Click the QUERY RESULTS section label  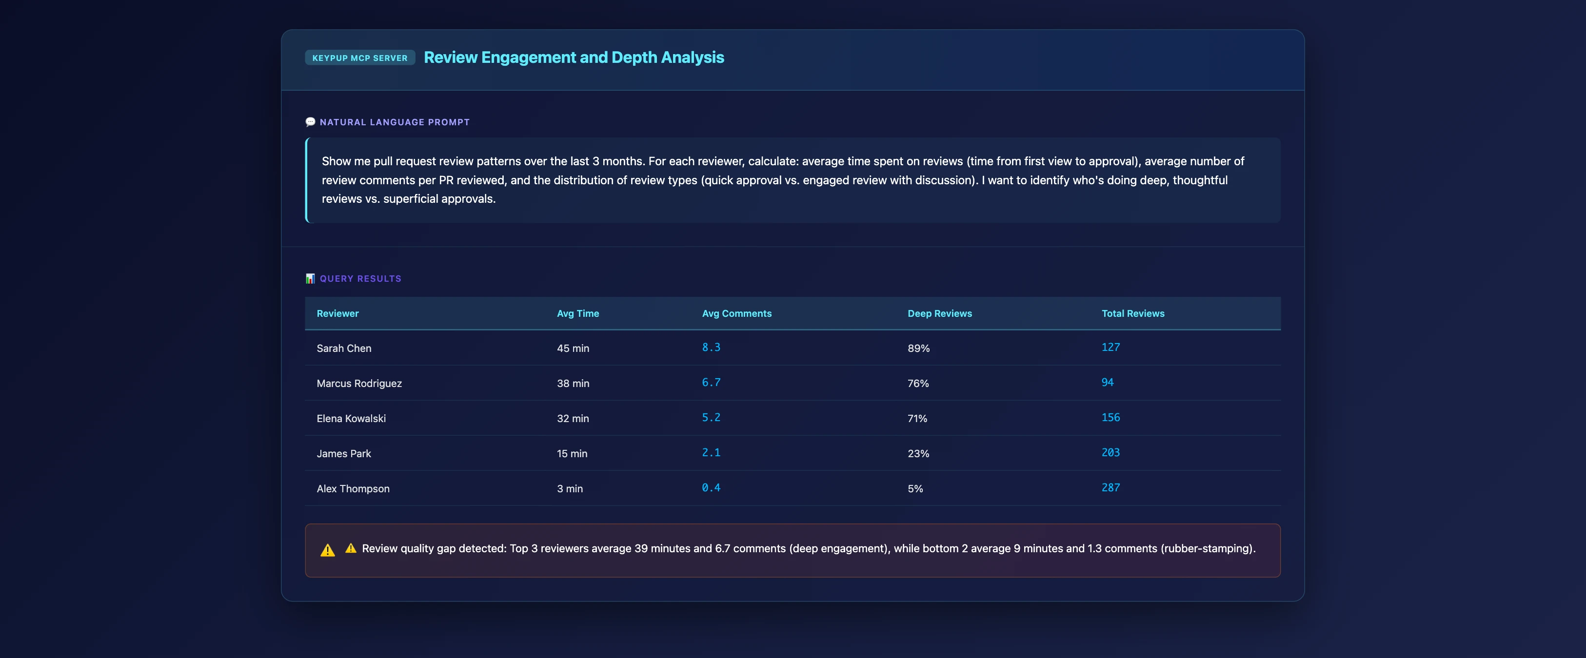coord(361,278)
